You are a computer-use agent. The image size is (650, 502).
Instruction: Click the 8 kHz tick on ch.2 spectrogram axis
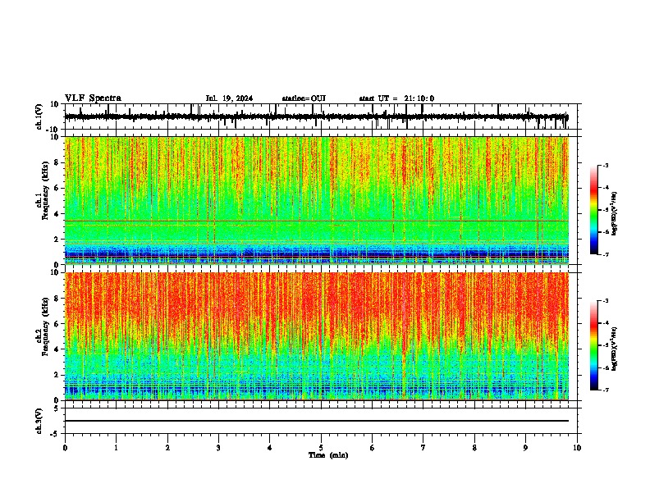coord(57,299)
